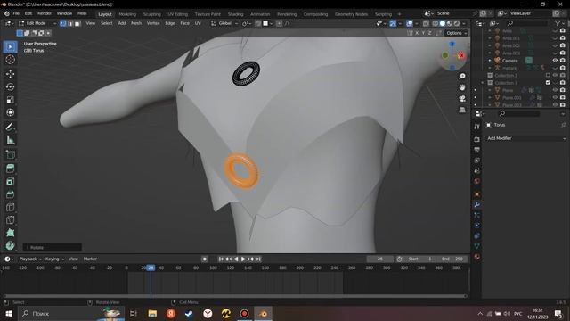The height and width of the screenshot is (321, 570).
Task: Activate the Bevel tool
Action: point(10,194)
